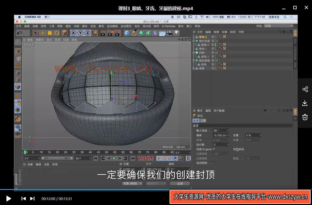Click the undo arrow in the C4D toolbar
Viewport: 312px width, 205px height.
point(20,33)
